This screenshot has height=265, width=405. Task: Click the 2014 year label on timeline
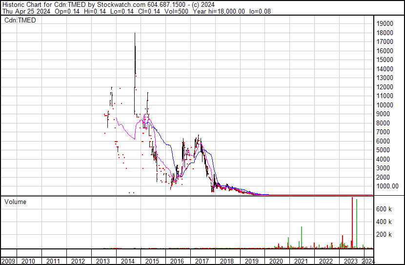(x=127, y=261)
